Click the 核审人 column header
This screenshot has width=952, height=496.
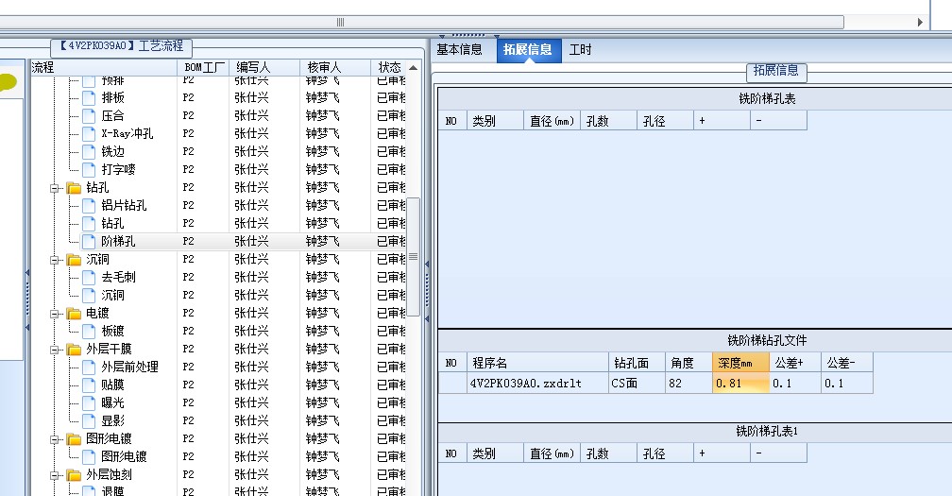coord(335,67)
